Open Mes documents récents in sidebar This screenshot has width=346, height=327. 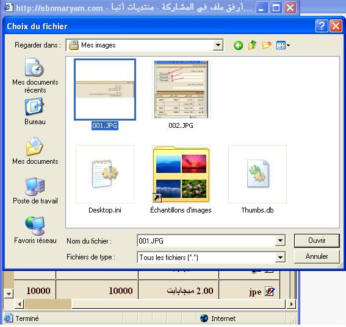35,76
